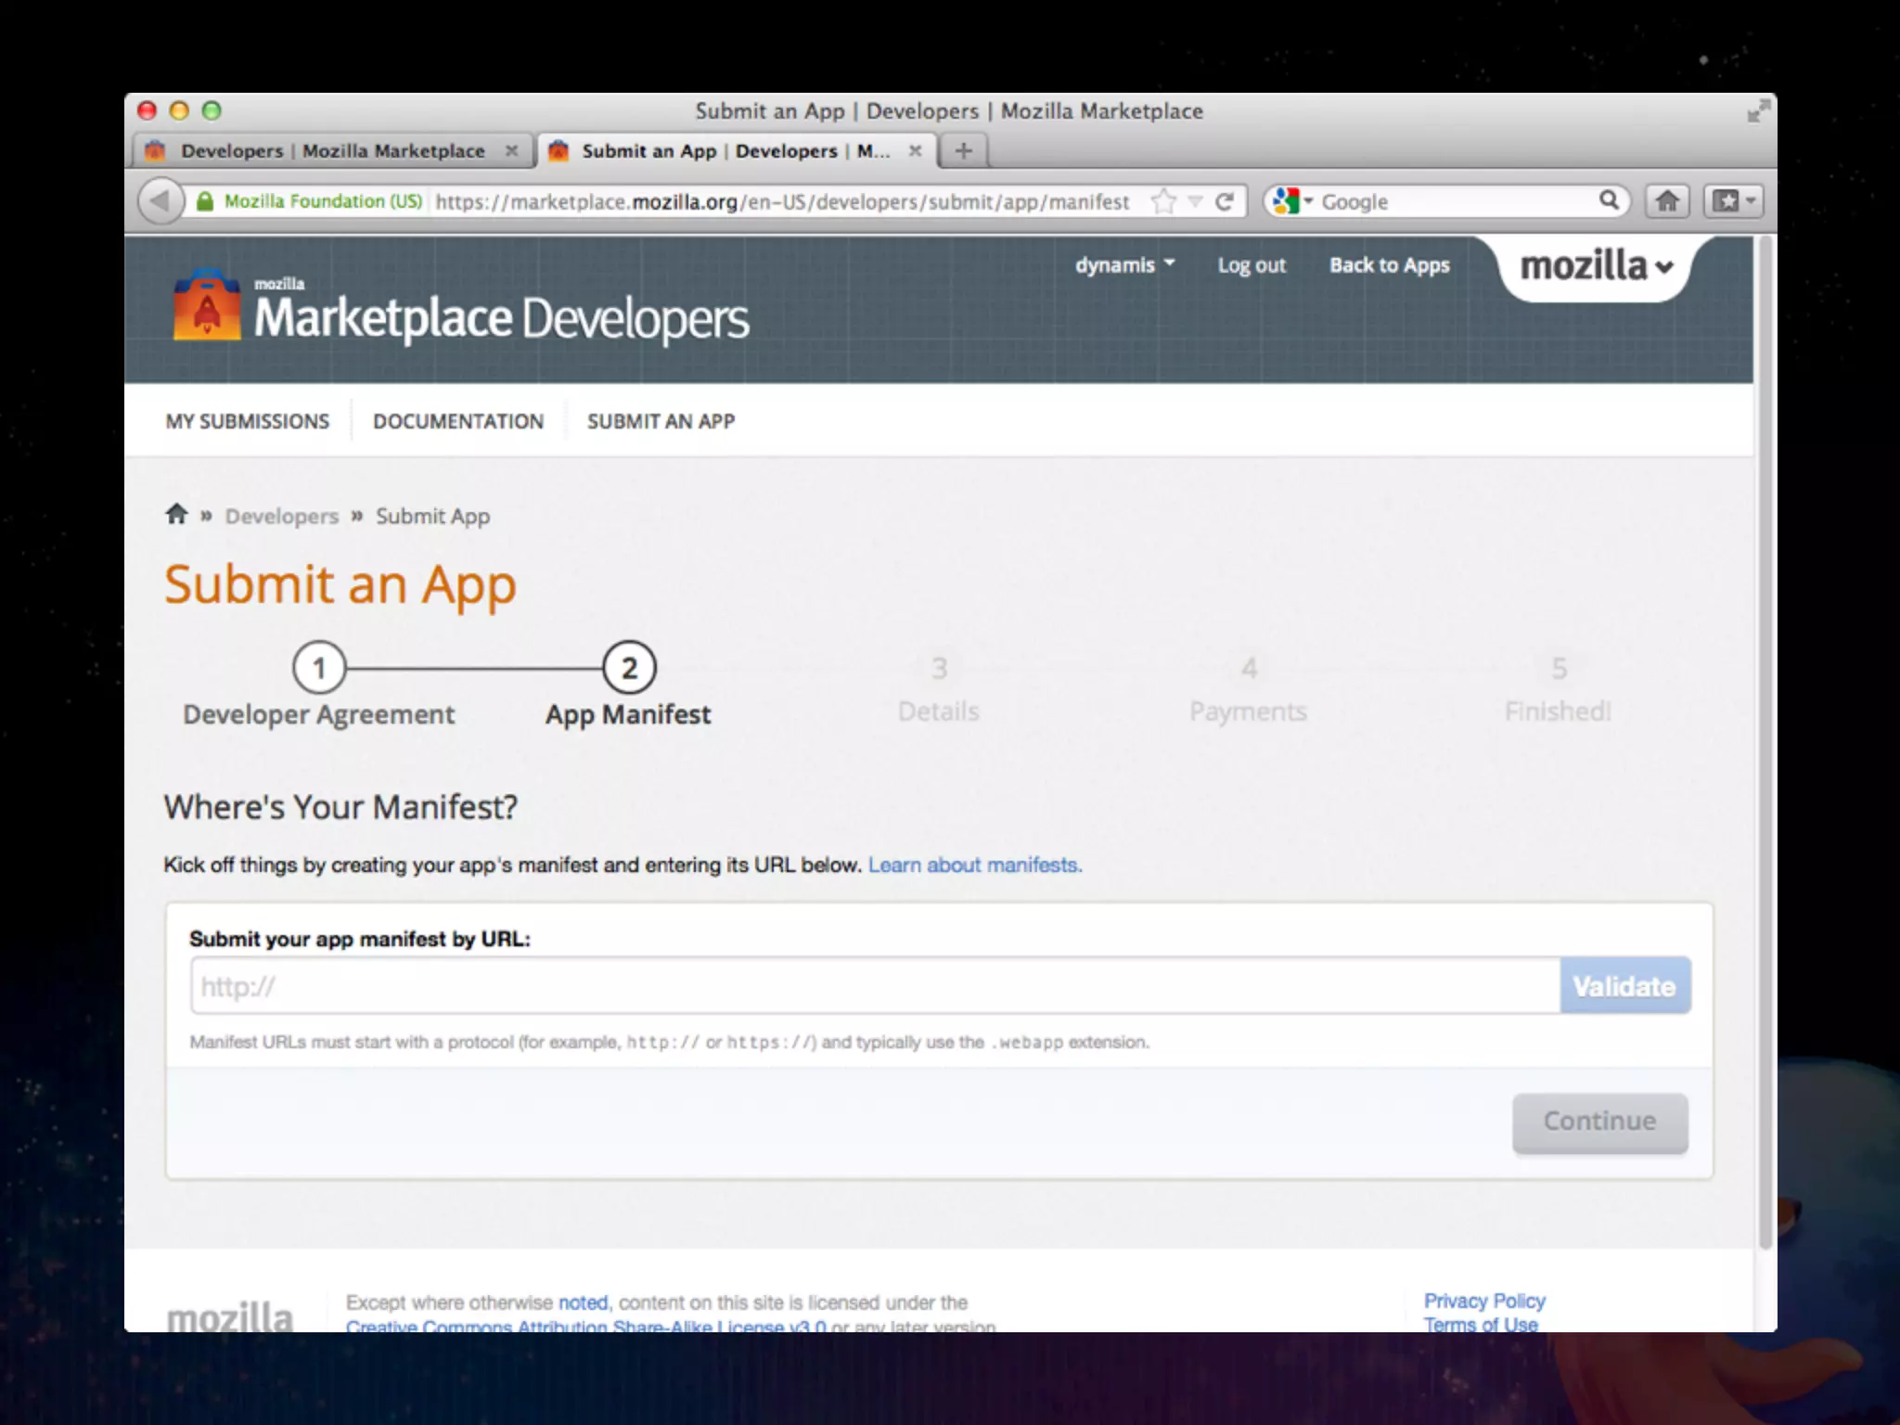1900x1425 pixels.
Task: Open the Documentation menu item
Action: pos(458,422)
